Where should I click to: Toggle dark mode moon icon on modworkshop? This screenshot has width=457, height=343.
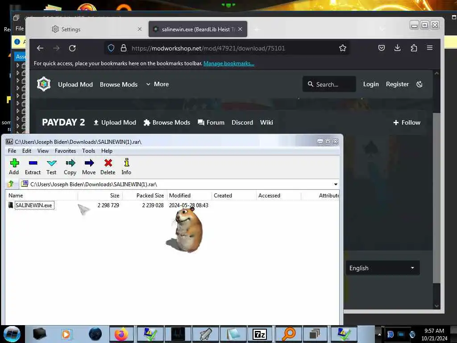point(420,84)
